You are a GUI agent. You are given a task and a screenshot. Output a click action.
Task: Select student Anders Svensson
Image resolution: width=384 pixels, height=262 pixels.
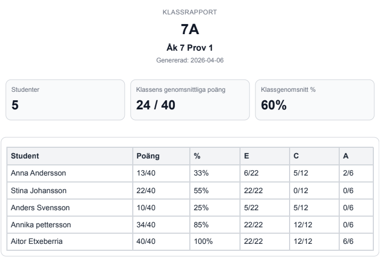(36, 208)
